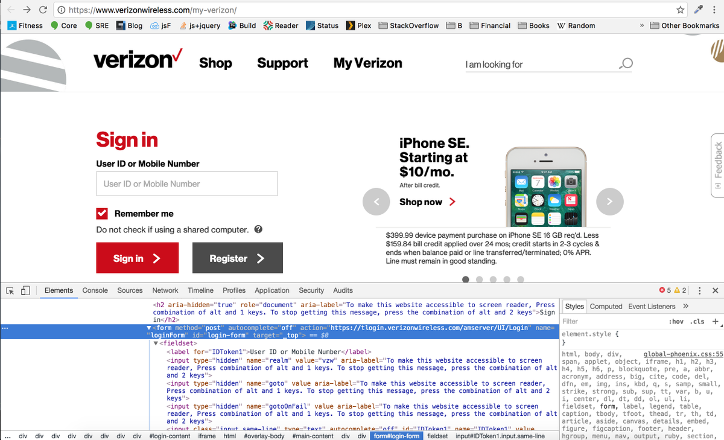724x440 pixels.
Task: Open the Fitness bookmark
Action: click(x=25, y=25)
